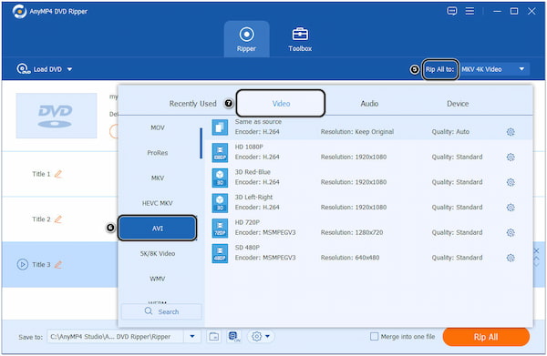Click the 3D Red-Blue preset icon
Viewport: 547px width, 356px height.
pyautogui.click(x=220, y=178)
